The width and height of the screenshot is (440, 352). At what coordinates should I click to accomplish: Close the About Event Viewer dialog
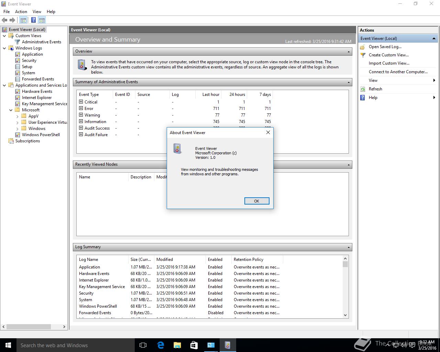[268, 132]
